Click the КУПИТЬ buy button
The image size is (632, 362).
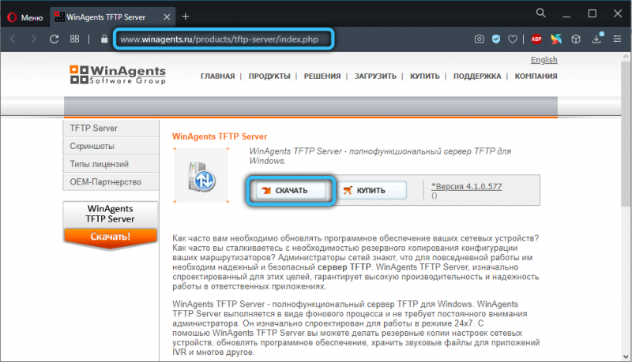[371, 190]
